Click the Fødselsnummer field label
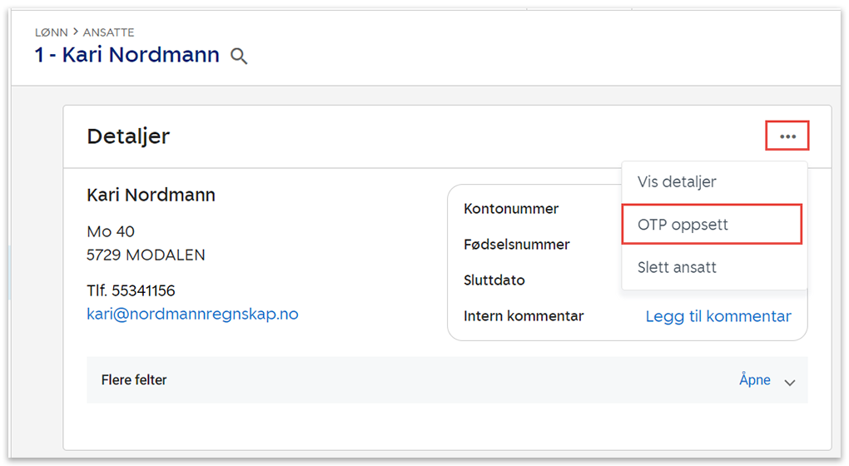849x466 pixels. pyautogui.click(x=516, y=245)
